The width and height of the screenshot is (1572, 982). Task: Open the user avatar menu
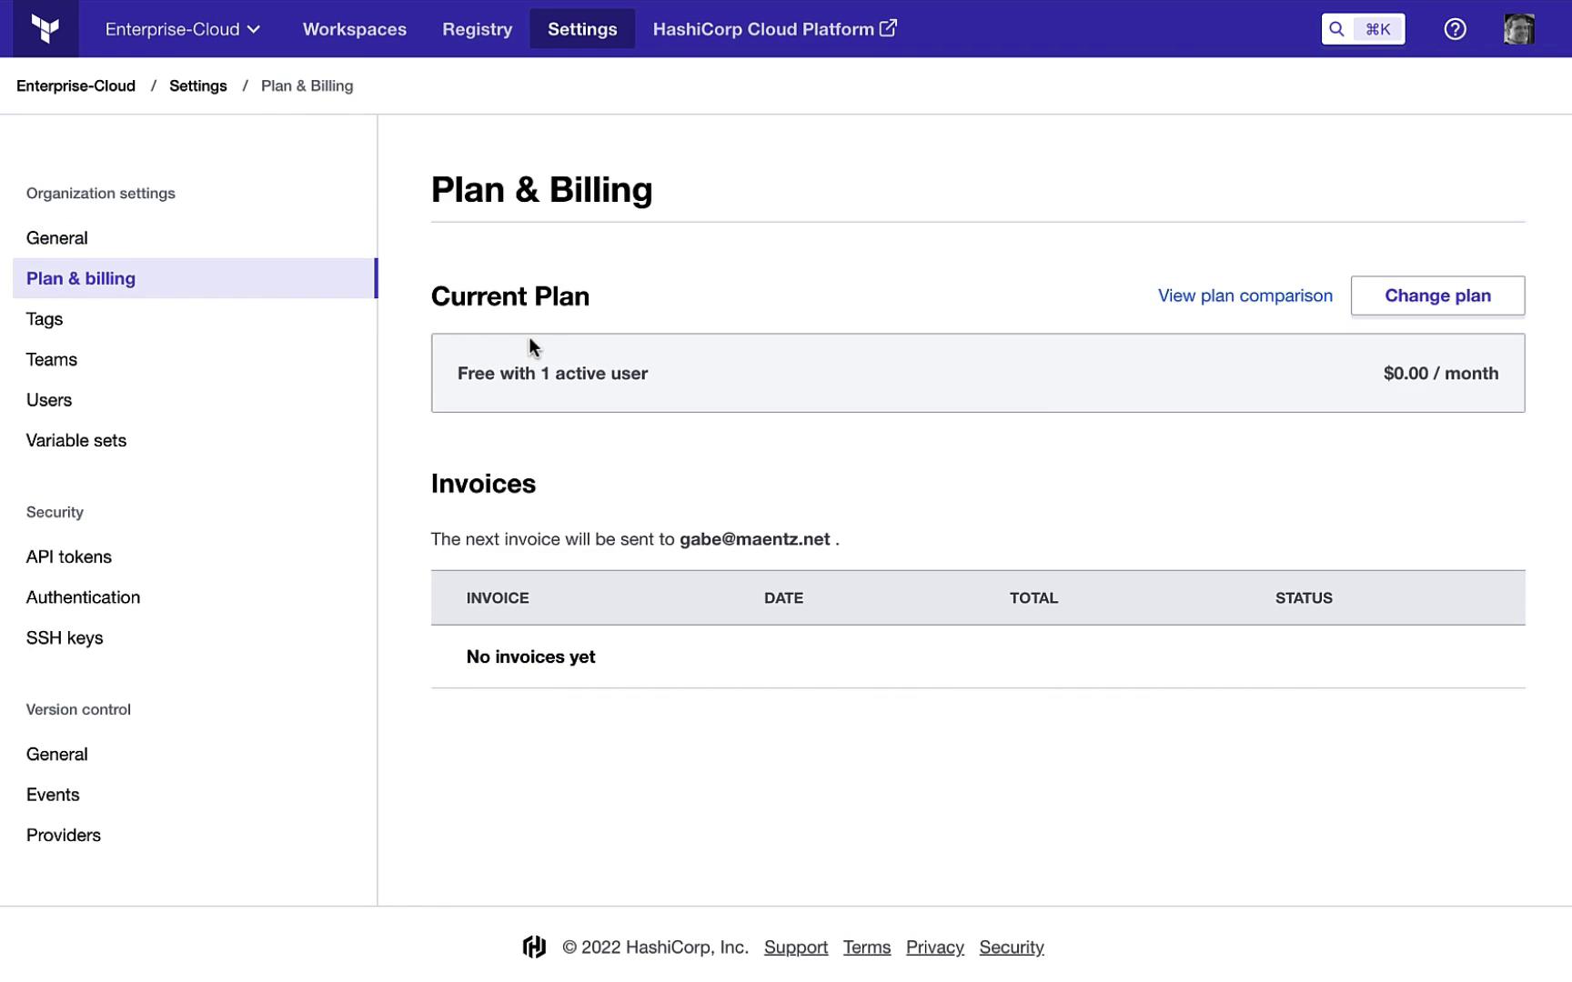coord(1518,29)
